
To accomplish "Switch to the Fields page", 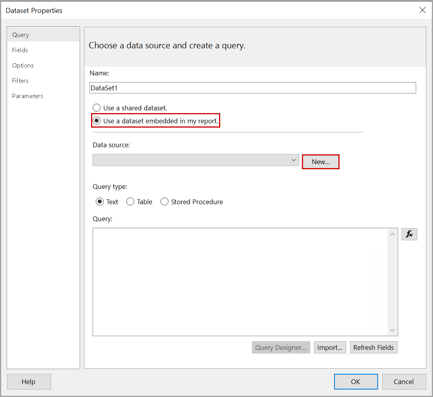I will coord(20,50).
